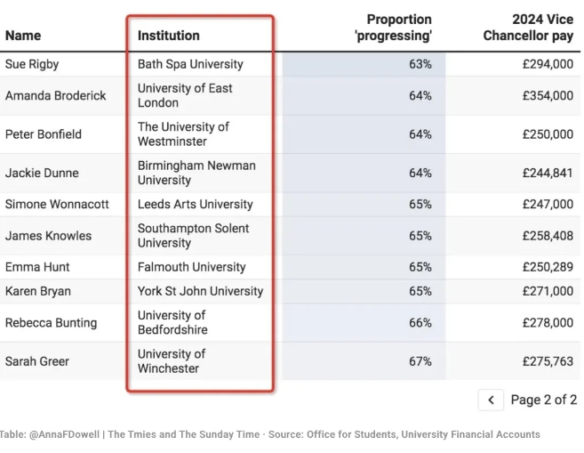Sort by Institution column header
The height and width of the screenshot is (453, 584).
point(169,36)
